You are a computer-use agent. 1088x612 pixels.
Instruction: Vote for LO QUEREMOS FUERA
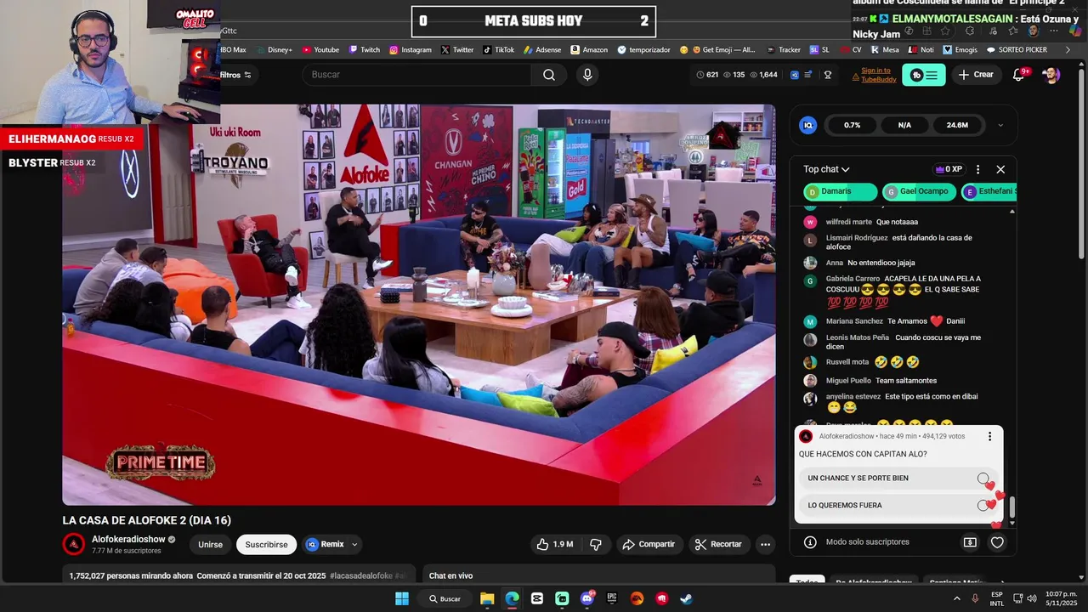[898, 506]
